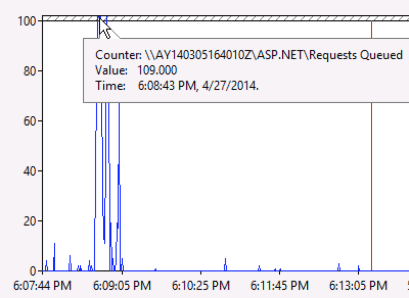Click the small spike just before 6:13:05 PM

pos(339,267)
